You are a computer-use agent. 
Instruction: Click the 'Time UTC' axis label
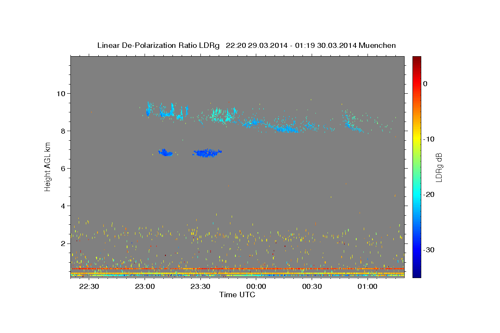pyautogui.click(x=237, y=295)
